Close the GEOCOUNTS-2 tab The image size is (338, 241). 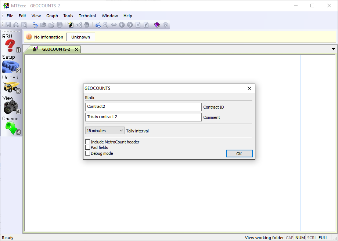(x=76, y=50)
